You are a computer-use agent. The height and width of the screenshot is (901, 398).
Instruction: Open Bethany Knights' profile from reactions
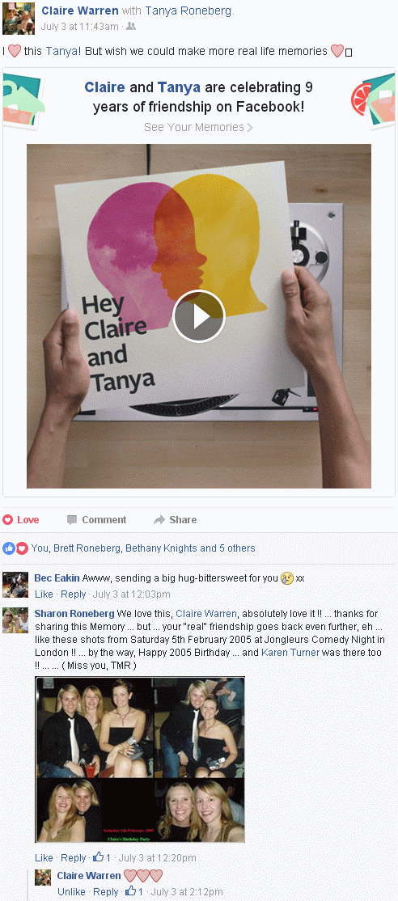(161, 548)
